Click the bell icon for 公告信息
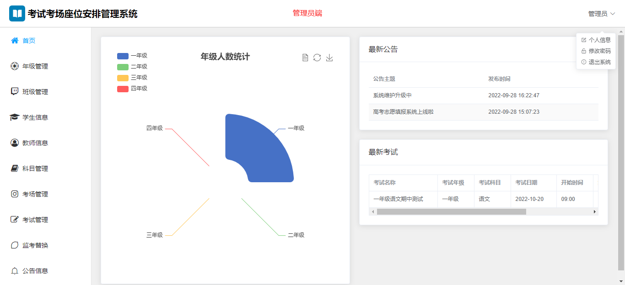 pos(15,271)
